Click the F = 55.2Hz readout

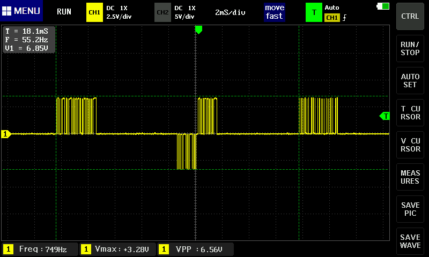pyautogui.click(x=26, y=40)
